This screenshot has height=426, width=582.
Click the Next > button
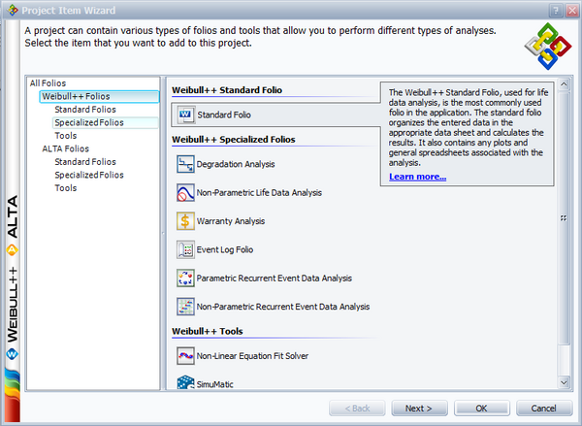coord(419,409)
